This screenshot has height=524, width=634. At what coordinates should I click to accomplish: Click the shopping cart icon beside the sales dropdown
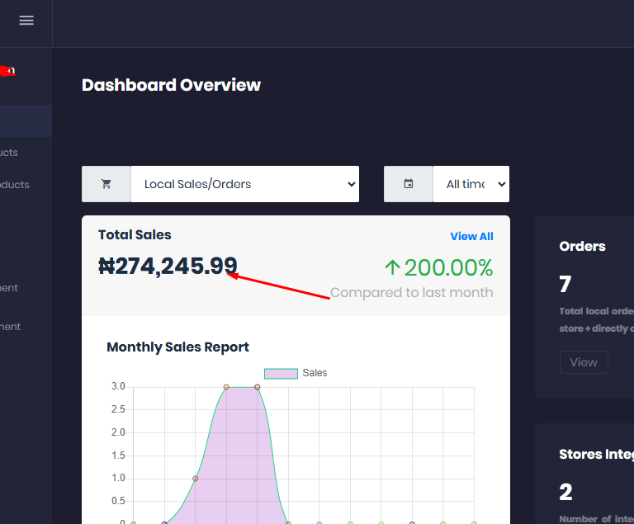point(106,184)
